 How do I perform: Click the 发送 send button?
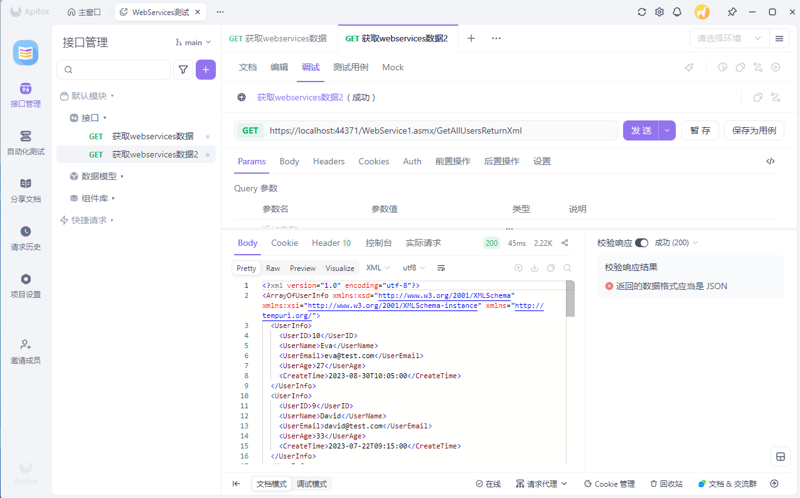(641, 130)
